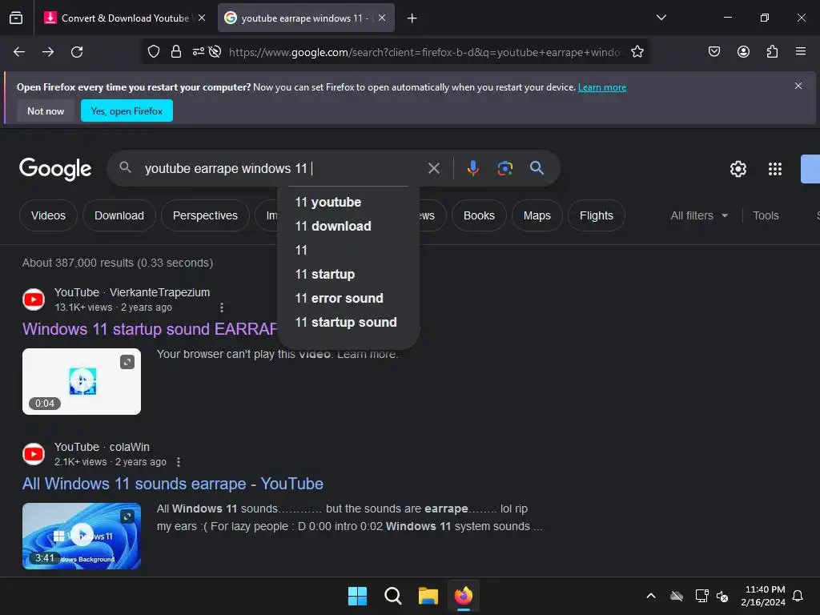Open File Explorer from taskbar

click(428, 596)
